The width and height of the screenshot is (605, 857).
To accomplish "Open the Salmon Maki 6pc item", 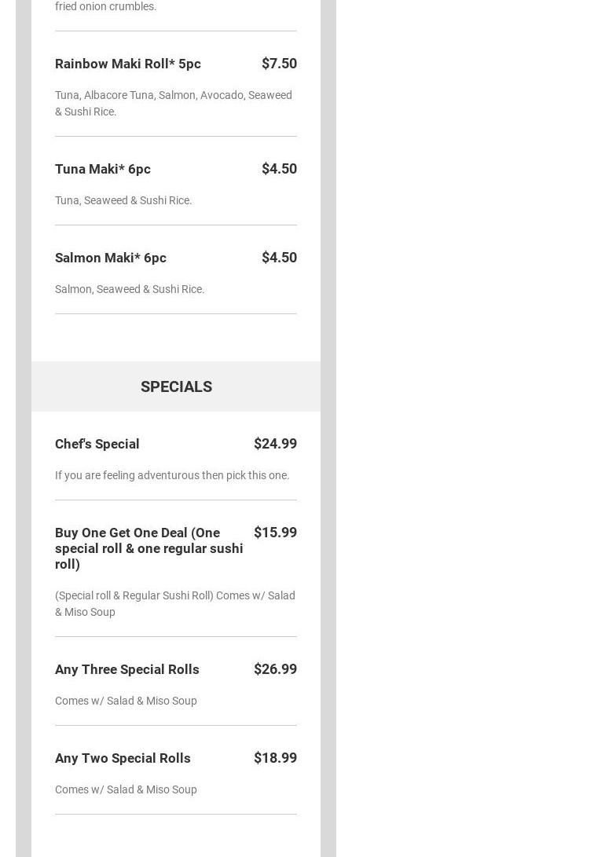I will (111, 258).
